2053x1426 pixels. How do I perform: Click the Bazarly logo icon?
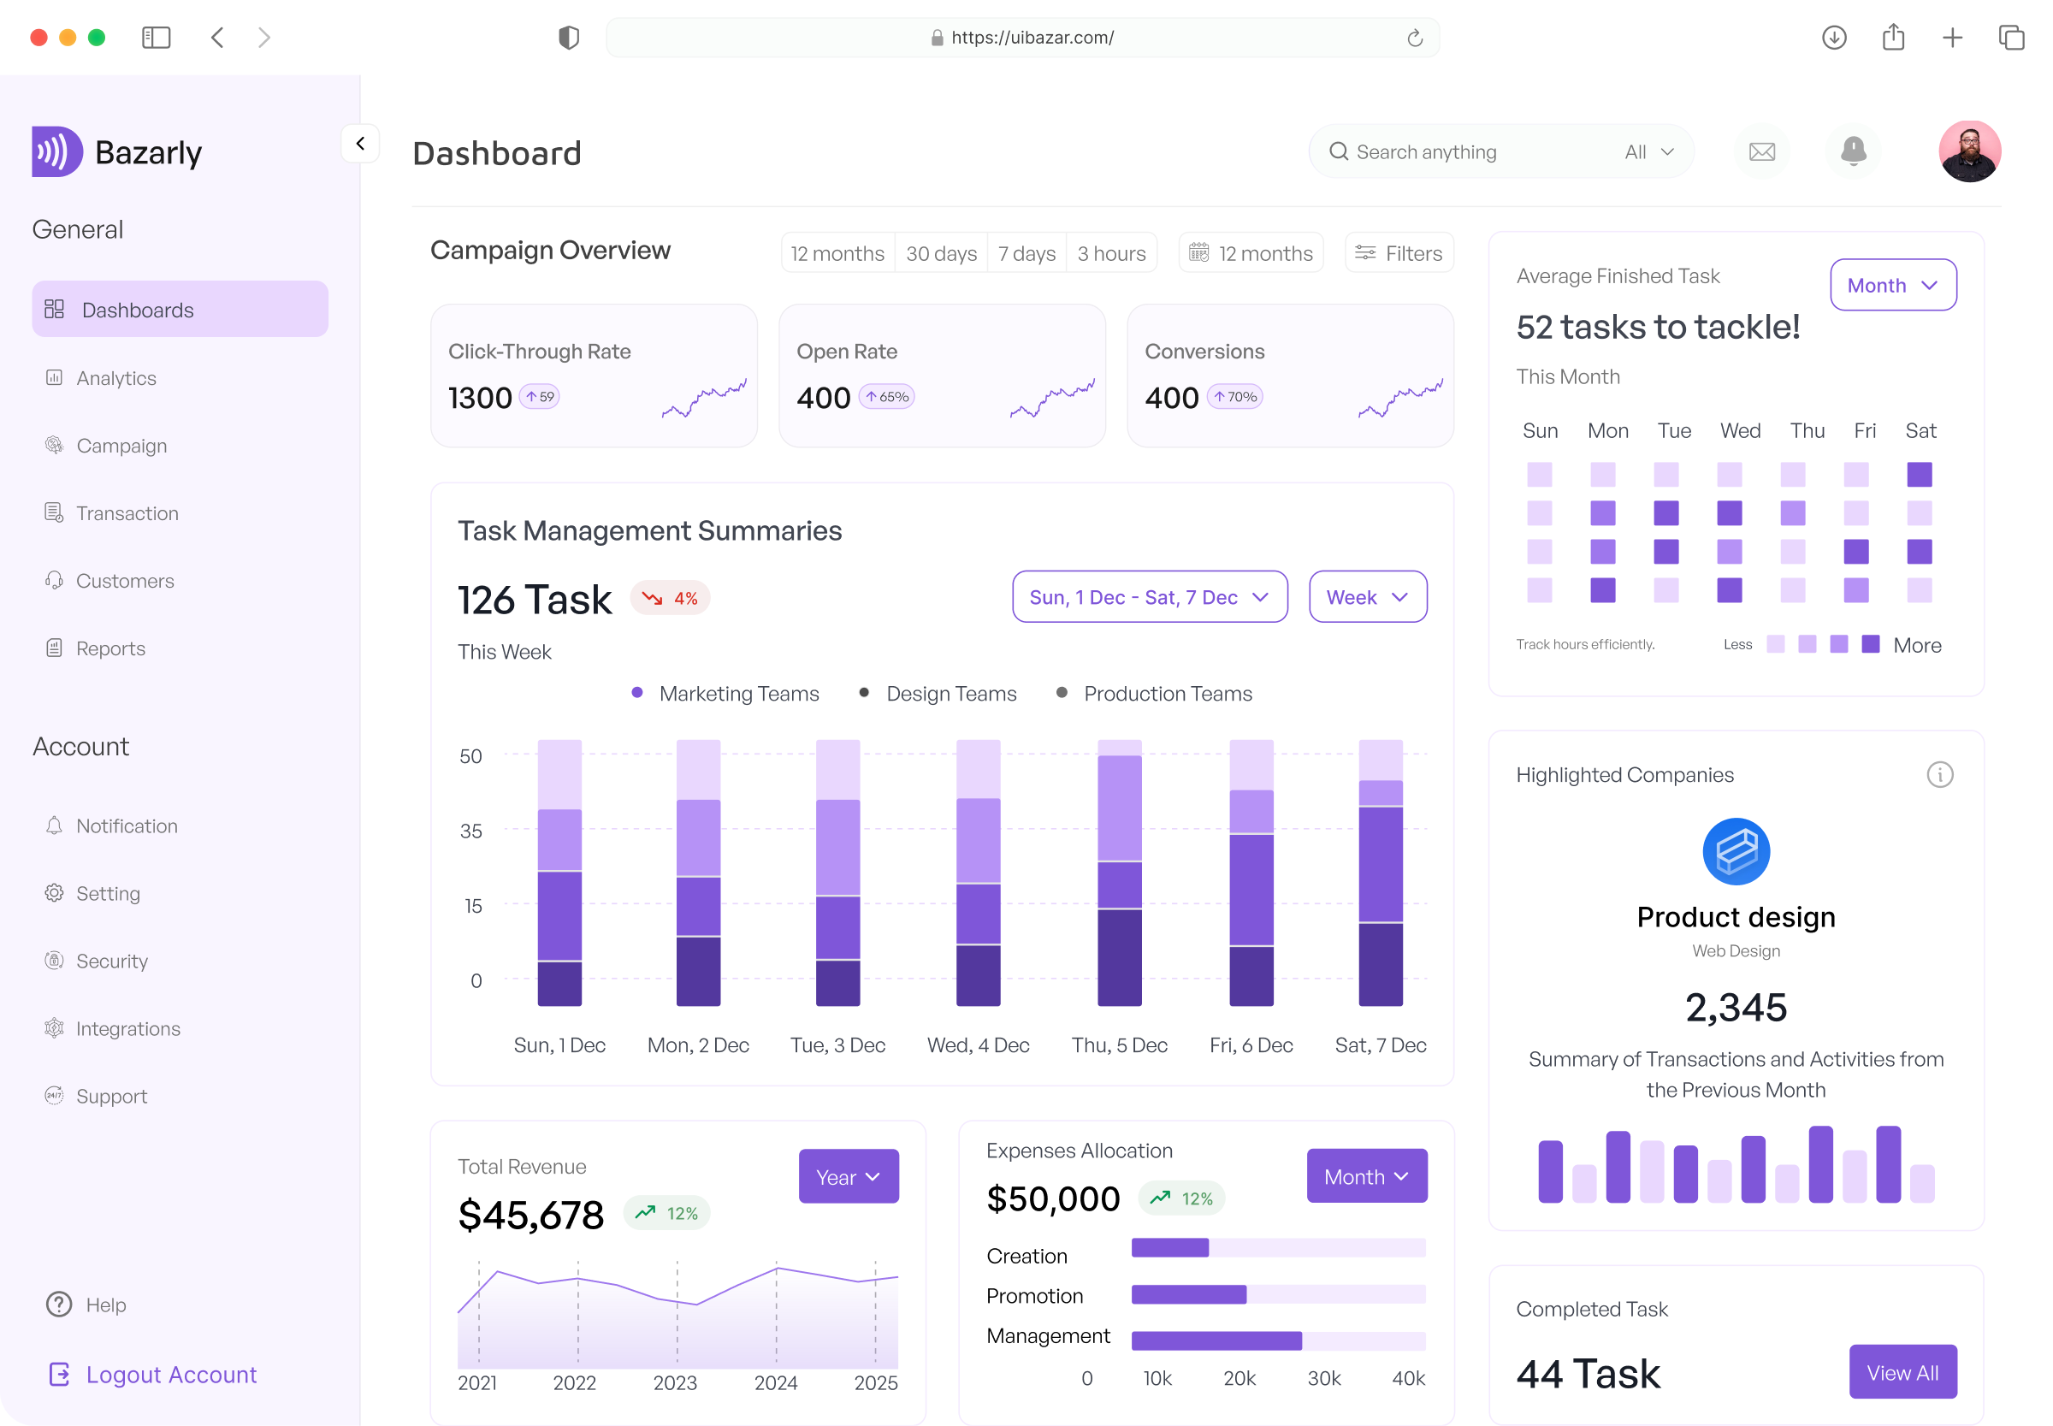click(57, 152)
